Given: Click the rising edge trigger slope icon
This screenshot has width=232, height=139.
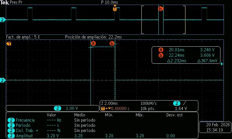Looking at the screenshot, I should coord(185,103).
